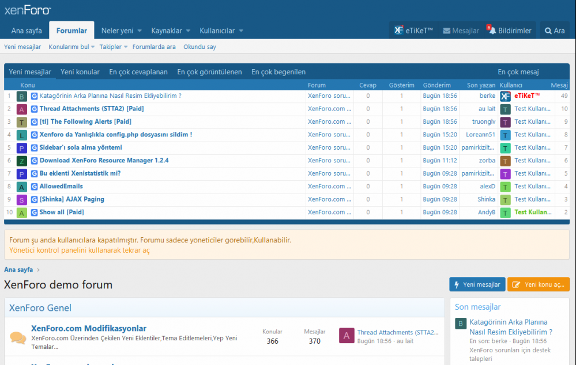Switch to En çok görüntülenen tab
This screenshot has width=576, height=365.
(209, 72)
